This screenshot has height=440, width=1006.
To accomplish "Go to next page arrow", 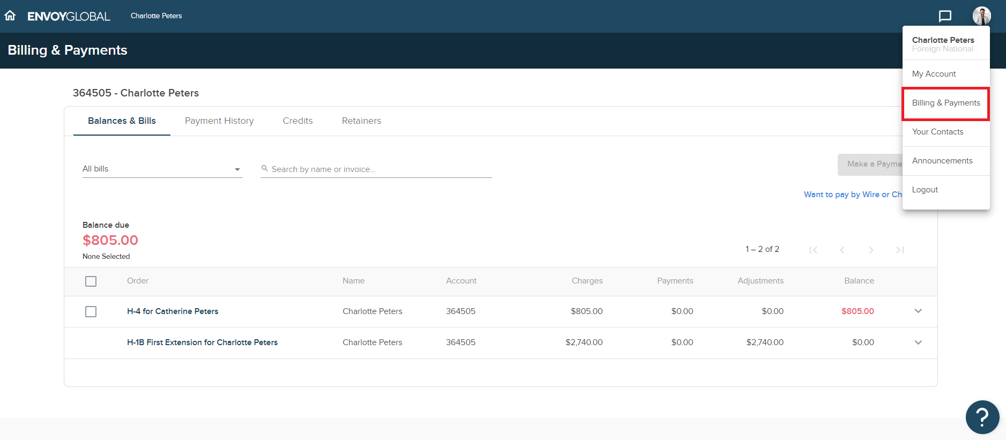I will click(x=871, y=250).
